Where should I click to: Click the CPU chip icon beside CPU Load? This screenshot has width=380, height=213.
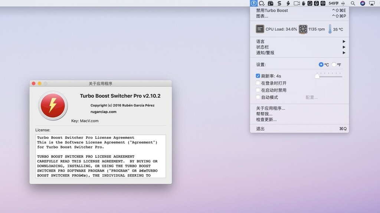click(260, 29)
